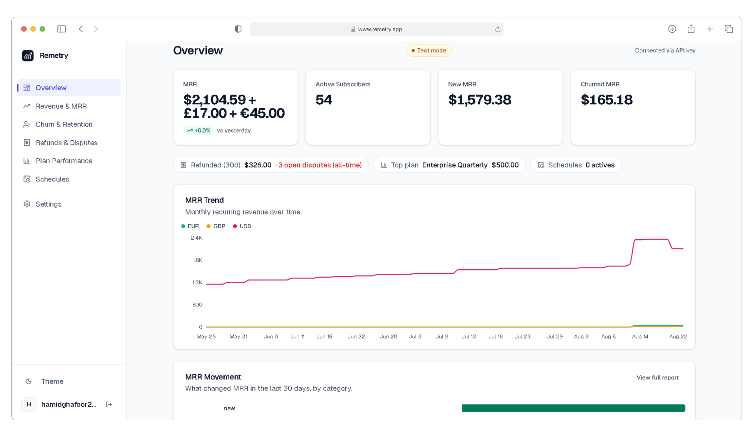Open the Overview sidebar item
The height and width of the screenshot is (425, 755).
coord(69,88)
